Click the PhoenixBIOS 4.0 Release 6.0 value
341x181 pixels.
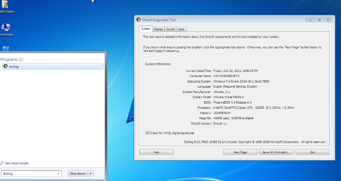[232, 102]
